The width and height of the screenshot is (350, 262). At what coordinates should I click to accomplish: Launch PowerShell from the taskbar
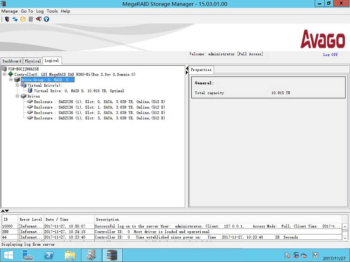tap(49, 255)
